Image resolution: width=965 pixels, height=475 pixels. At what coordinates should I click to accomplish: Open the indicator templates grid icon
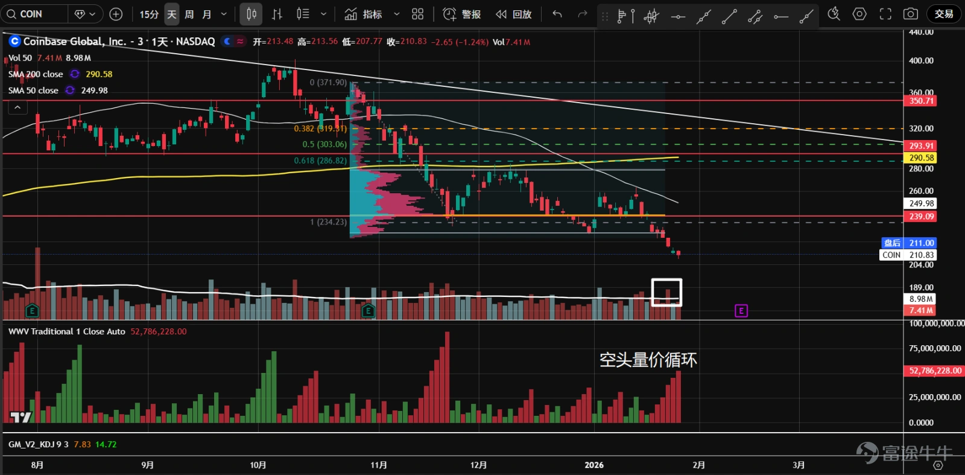(418, 14)
